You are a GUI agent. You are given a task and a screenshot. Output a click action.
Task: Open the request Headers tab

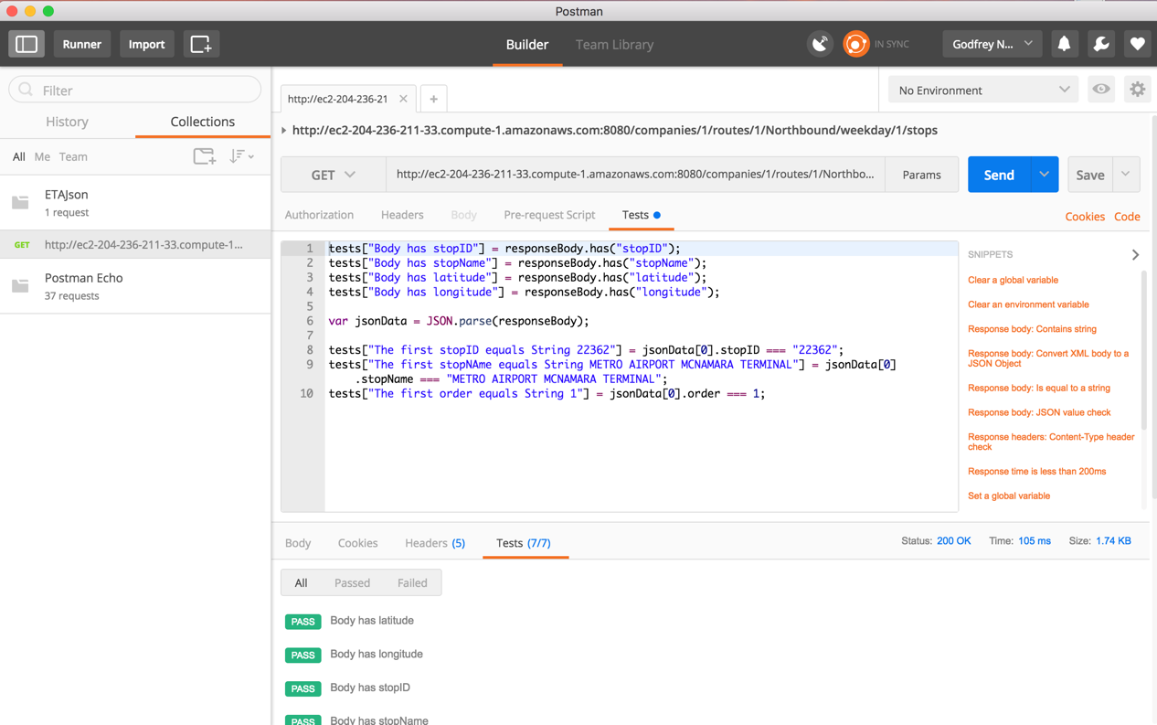[402, 215]
